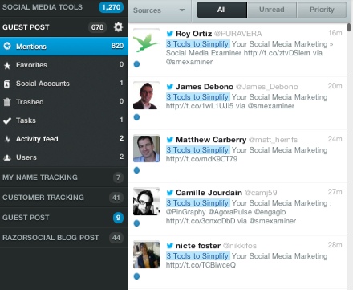The height and width of the screenshot is (290, 353).
Task: Toggle unread dot on Matthew Carberry tweet
Action: click(x=136, y=170)
